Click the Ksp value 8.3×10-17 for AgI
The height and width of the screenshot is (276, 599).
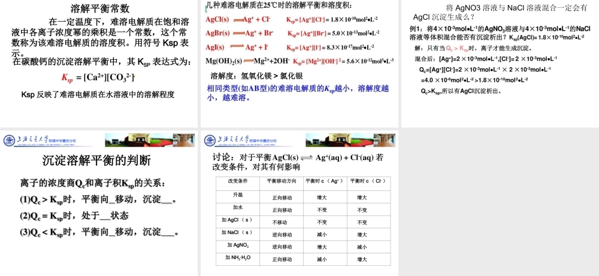[x=350, y=47]
